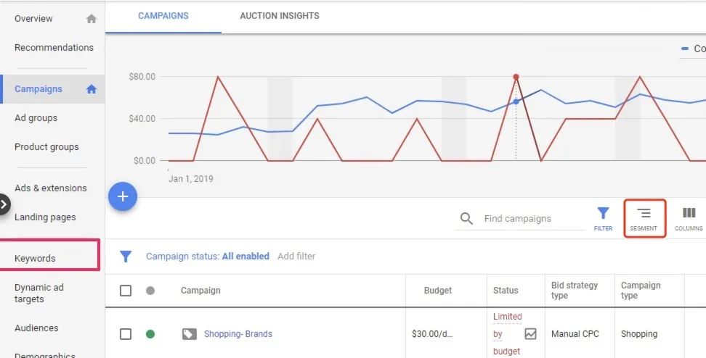Image resolution: width=706 pixels, height=358 pixels.
Task: Check the Shopping- Brands row checkbox
Action: (126, 334)
